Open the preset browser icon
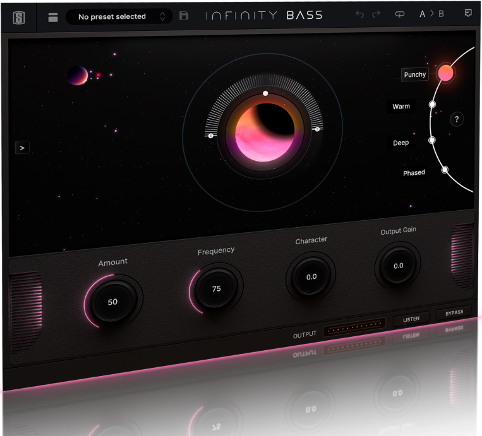Viewport: 482px width, 436px height. tap(53, 17)
